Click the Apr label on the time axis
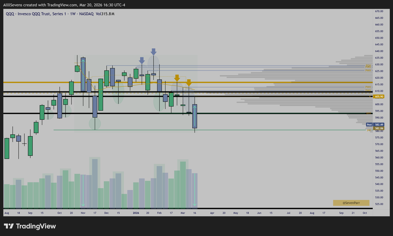Viewport: 393px width, 236px height. (x=212, y=212)
